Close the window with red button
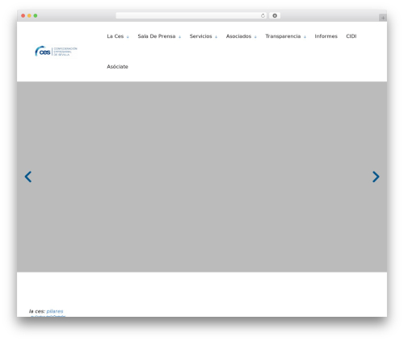 (x=23, y=16)
